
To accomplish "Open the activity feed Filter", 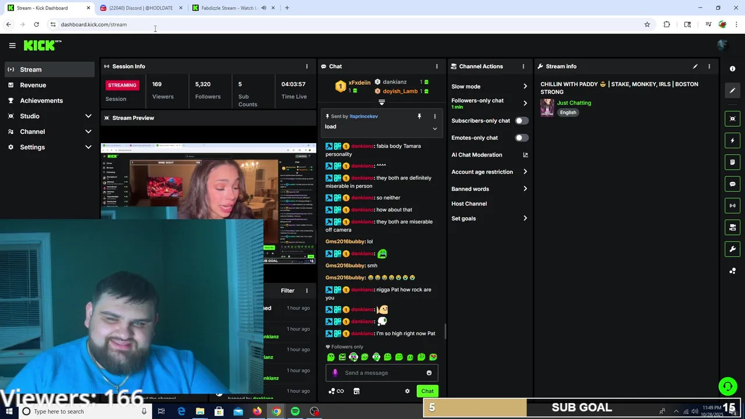I will (288, 290).
